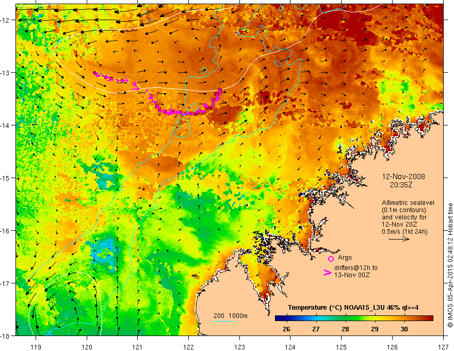The width and height of the screenshot is (454, 351).
Task: Click the '13-Nov 00Z' legend text
Action: click(x=352, y=275)
